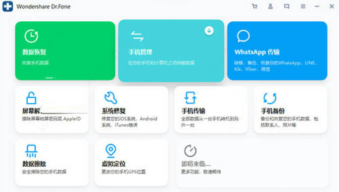The image size is (339, 192).
Task: Open the user account icon
Action: pos(270,6)
